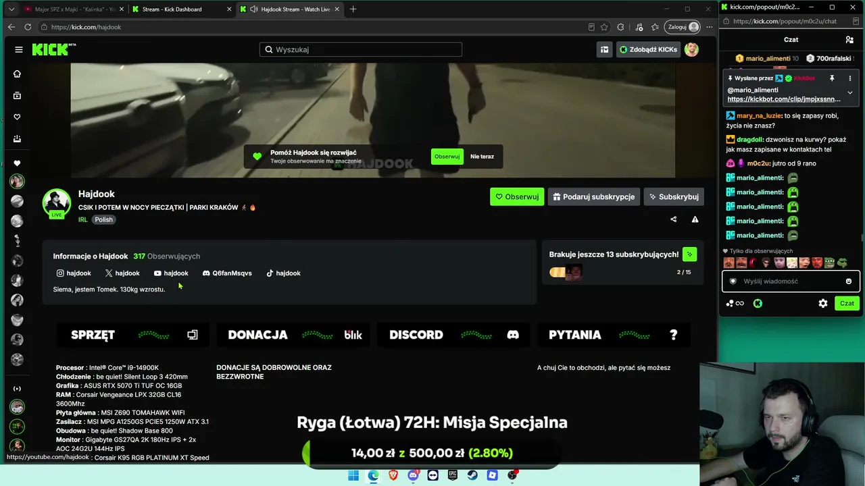Click the green Obserwuj button beside Podaruj subskrypcje
The image size is (865, 486).
click(x=517, y=196)
